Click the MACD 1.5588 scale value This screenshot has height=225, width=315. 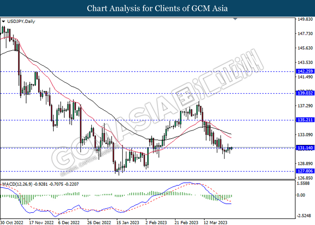click(304, 183)
